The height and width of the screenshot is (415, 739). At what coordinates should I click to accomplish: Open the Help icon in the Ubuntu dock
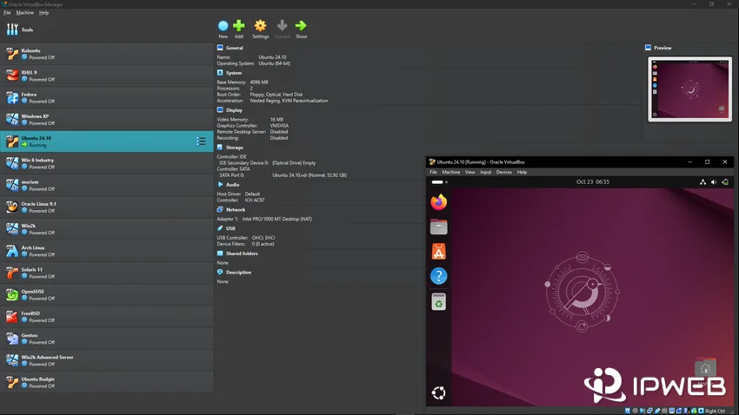tap(439, 276)
